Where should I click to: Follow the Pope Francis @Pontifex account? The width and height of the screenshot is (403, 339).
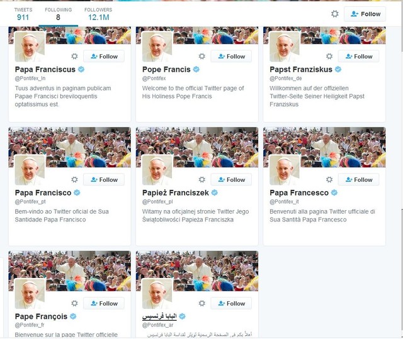tap(231, 57)
